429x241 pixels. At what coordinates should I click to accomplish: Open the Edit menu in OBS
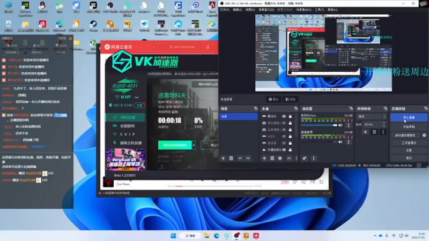pos(237,10)
